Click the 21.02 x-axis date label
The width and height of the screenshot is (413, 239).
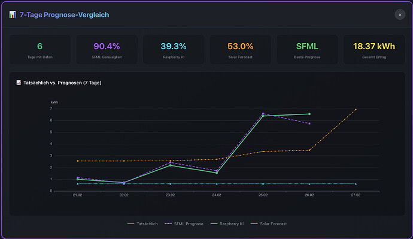coord(77,195)
